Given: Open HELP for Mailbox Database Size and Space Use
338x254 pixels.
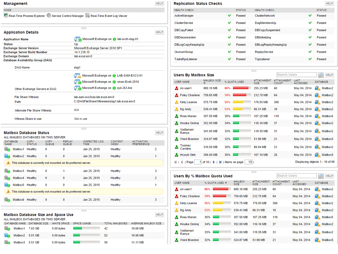Looking at the screenshot, I should click(159, 215).
